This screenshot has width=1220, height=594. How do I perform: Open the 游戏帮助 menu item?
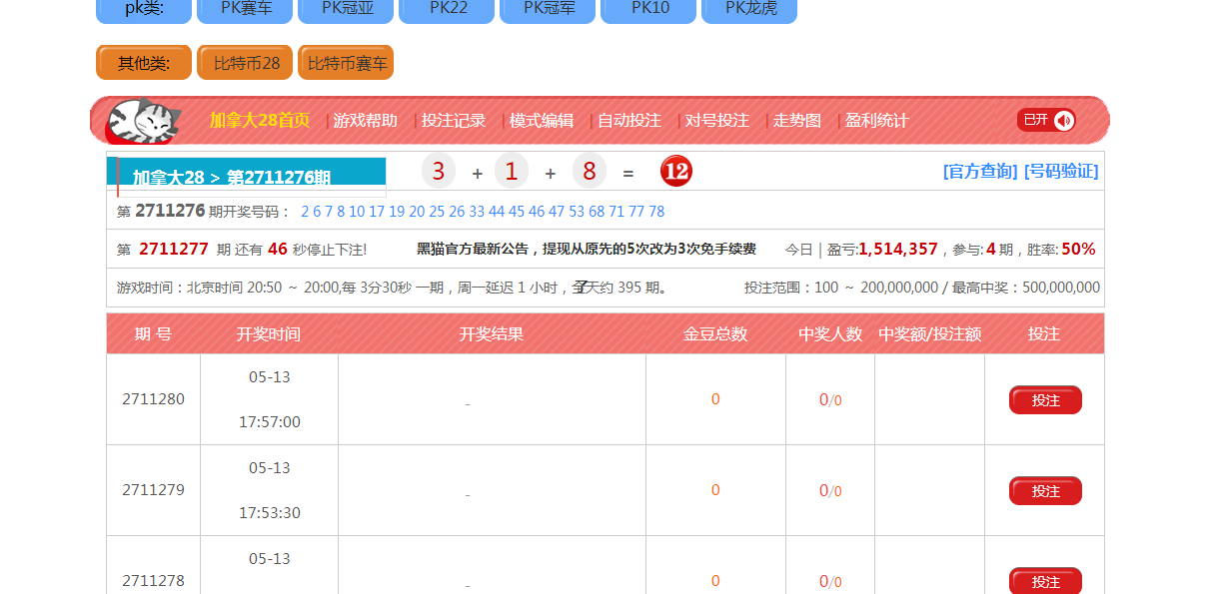(x=365, y=121)
